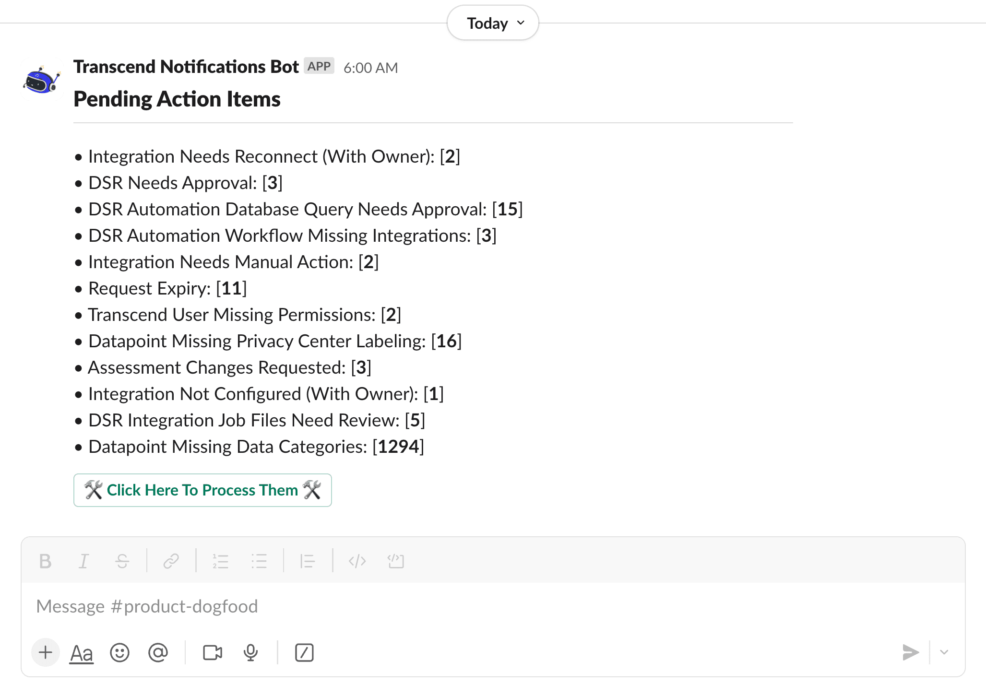The height and width of the screenshot is (684, 986).
Task: Record an audio clip with the microphone
Action: pos(250,652)
